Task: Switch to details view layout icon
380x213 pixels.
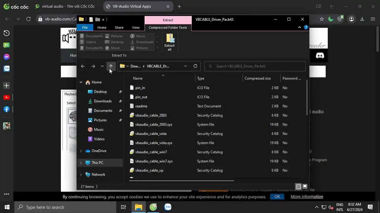Action: [299, 187]
